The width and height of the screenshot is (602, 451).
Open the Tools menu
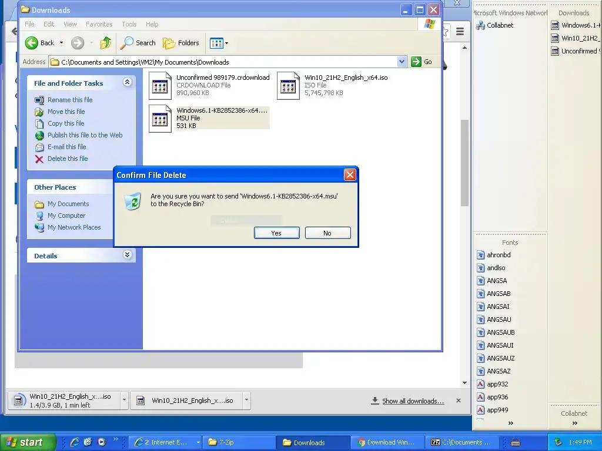pos(129,24)
